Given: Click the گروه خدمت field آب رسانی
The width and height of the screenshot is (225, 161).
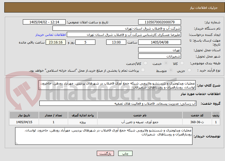Looking at the screenshot, I should [118, 103].
